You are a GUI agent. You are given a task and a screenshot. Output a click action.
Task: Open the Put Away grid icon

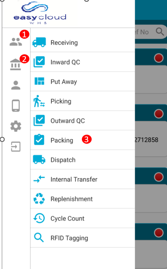(39, 81)
